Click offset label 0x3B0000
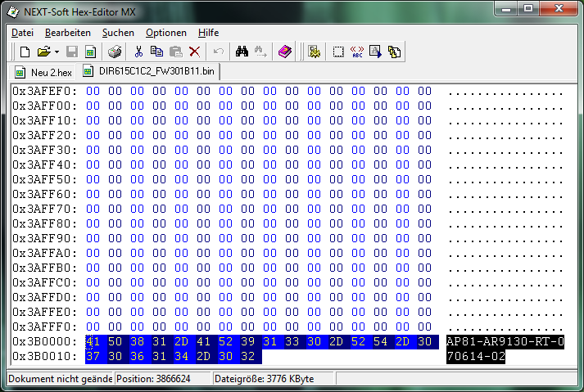 click(45, 341)
